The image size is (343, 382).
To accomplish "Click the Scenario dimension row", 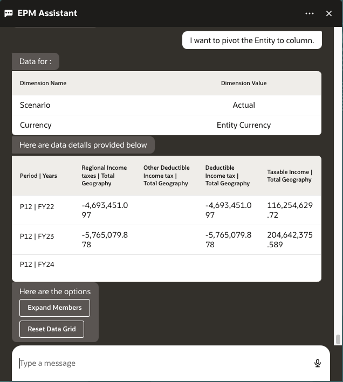I will click(35, 105).
